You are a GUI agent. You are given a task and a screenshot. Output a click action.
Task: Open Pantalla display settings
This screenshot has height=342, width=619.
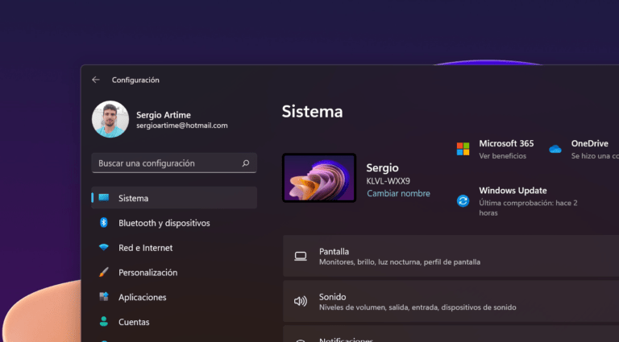451,256
